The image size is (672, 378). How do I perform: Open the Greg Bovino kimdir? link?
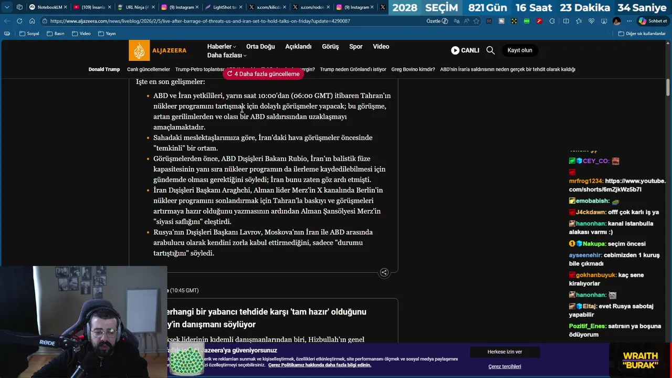pyautogui.click(x=413, y=69)
